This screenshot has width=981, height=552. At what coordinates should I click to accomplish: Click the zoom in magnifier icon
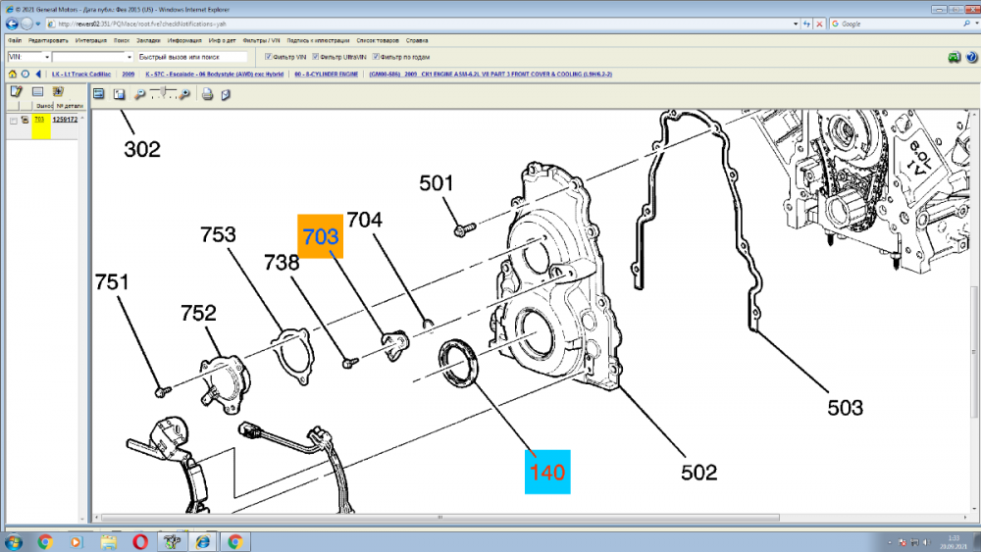(x=185, y=95)
